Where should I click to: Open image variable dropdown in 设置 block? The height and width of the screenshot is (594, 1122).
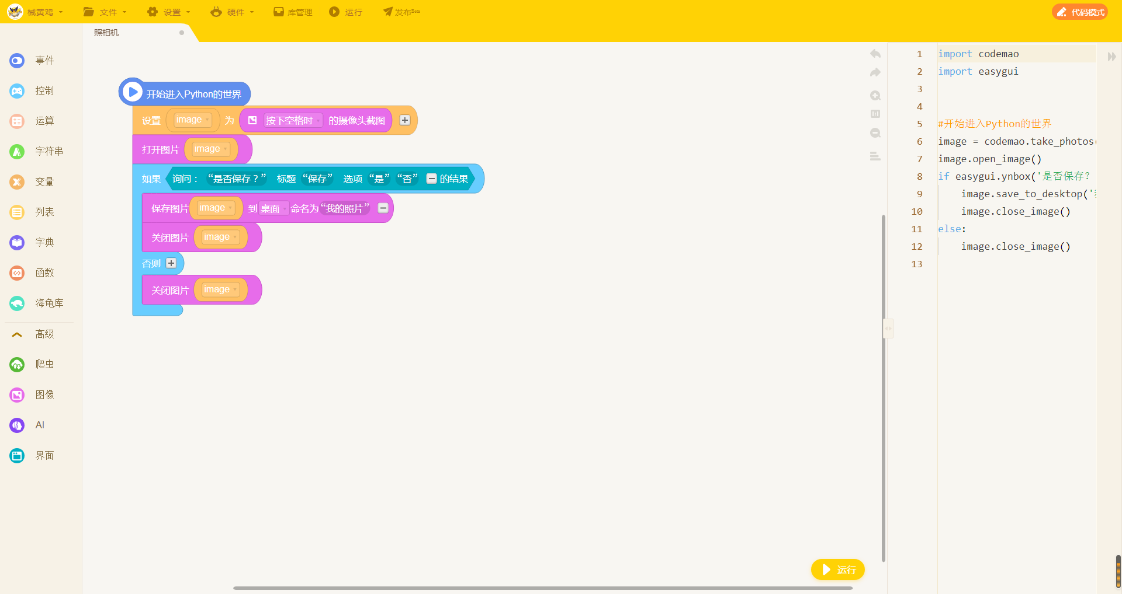point(193,120)
